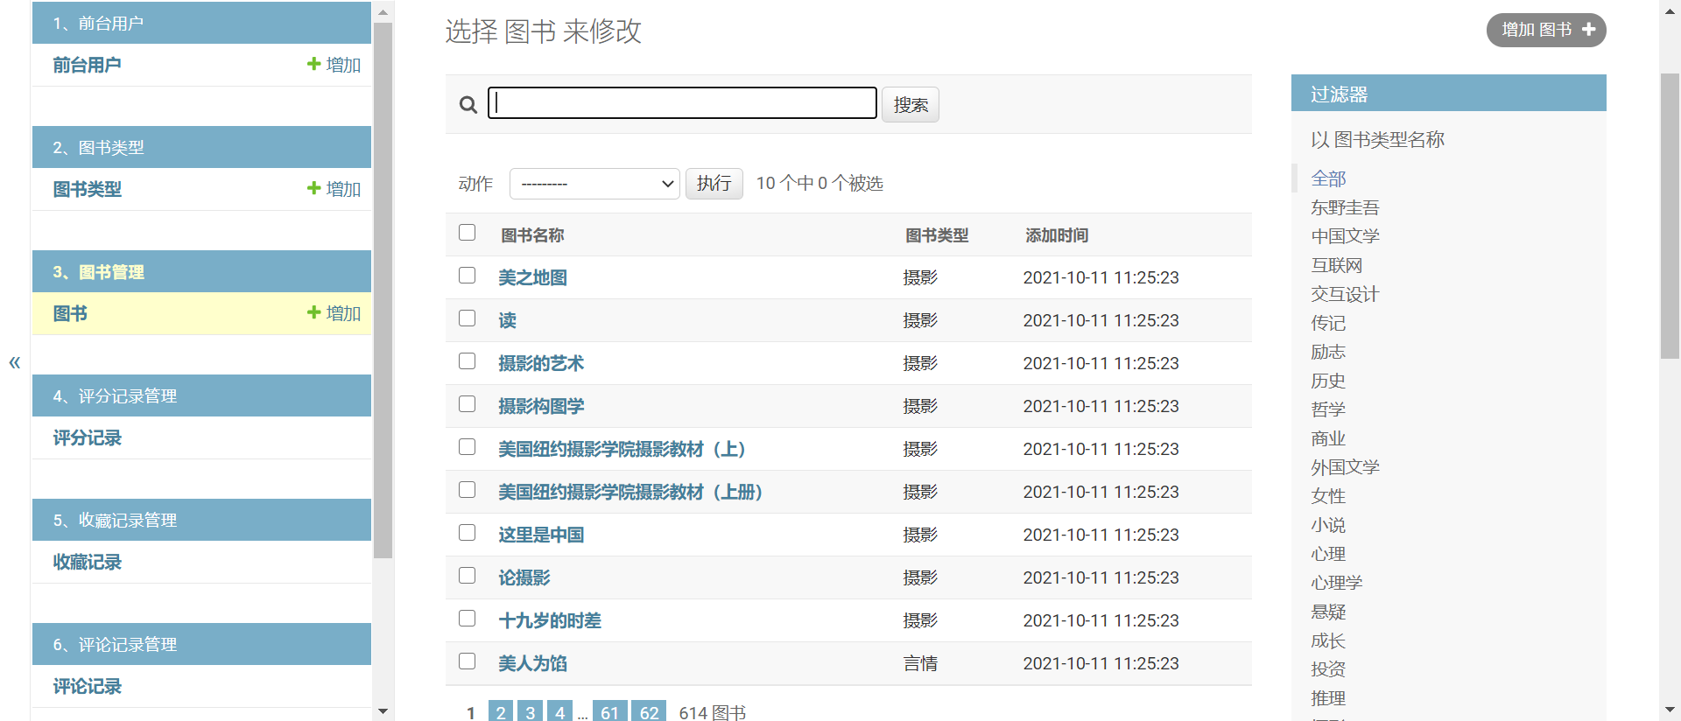This screenshot has width=1681, height=721.
Task: Open 评分记录 sidebar link
Action: [x=87, y=437]
